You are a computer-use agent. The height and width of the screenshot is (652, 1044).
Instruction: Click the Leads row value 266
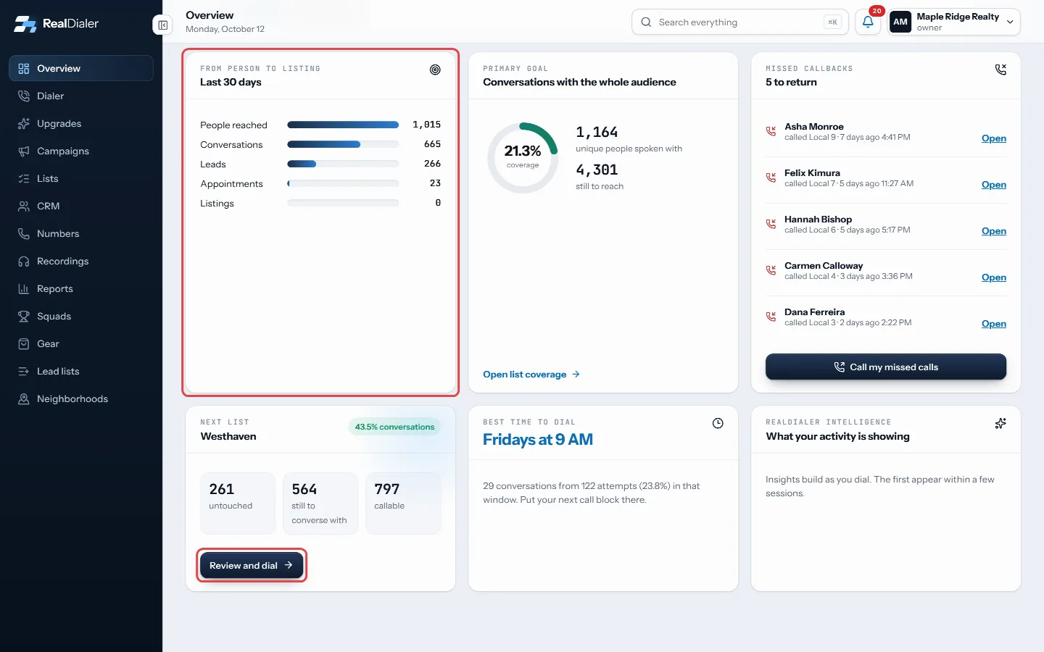tap(432, 164)
